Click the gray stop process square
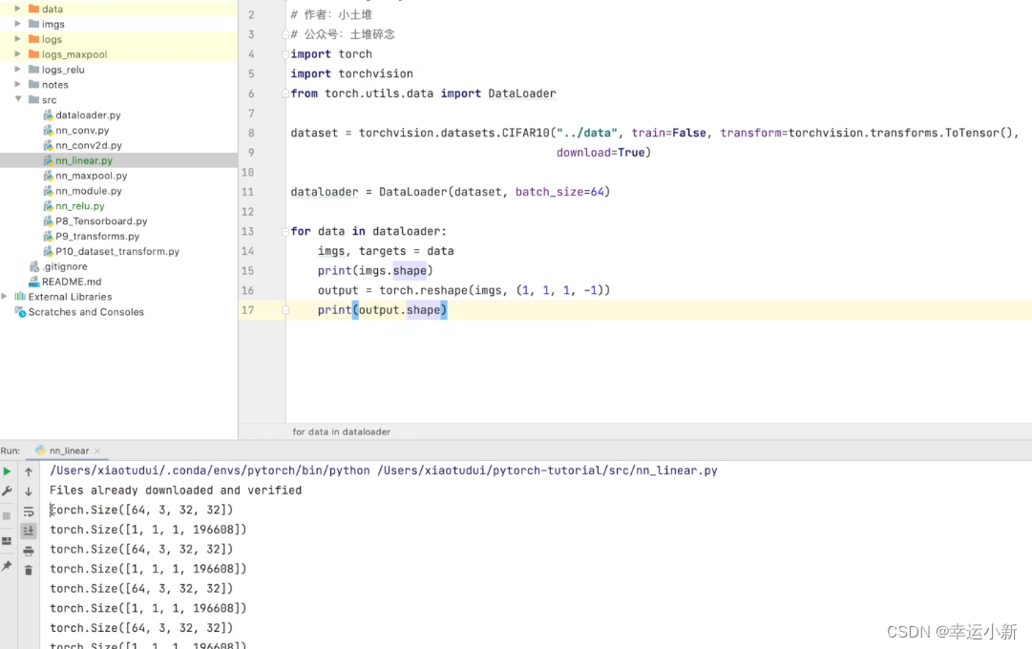The height and width of the screenshot is (649, 1032). 7,516
